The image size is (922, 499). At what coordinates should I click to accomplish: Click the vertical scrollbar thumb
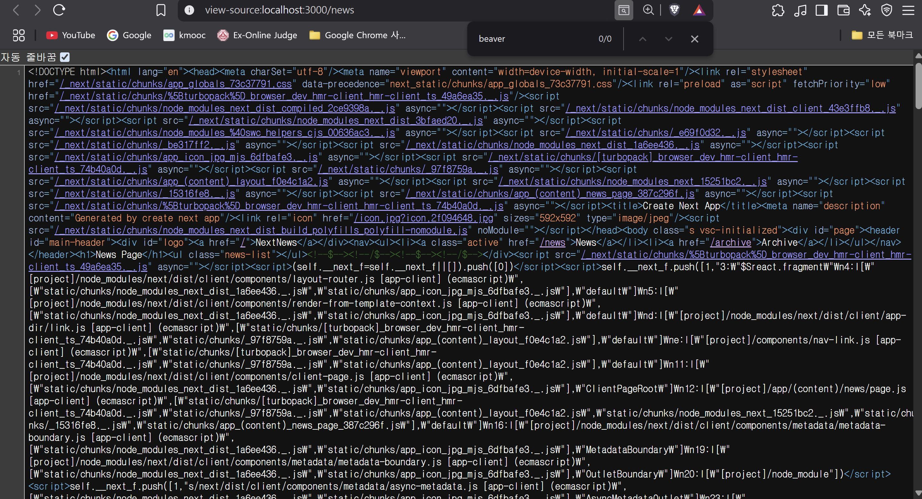coord(918,86)
